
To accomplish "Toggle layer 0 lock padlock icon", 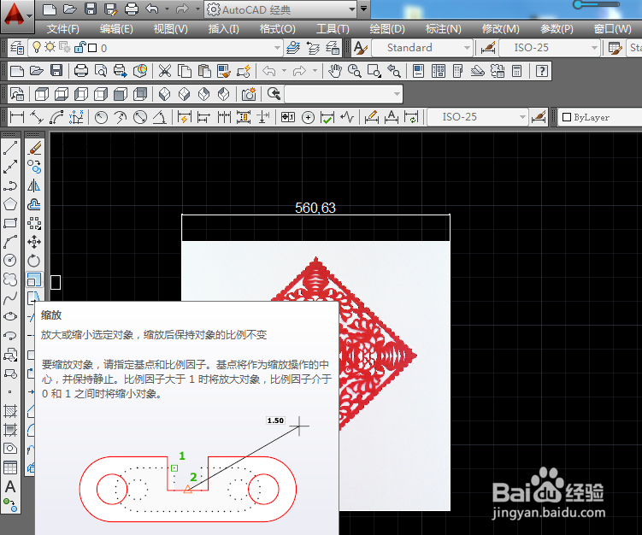I will tap(80, 48).
